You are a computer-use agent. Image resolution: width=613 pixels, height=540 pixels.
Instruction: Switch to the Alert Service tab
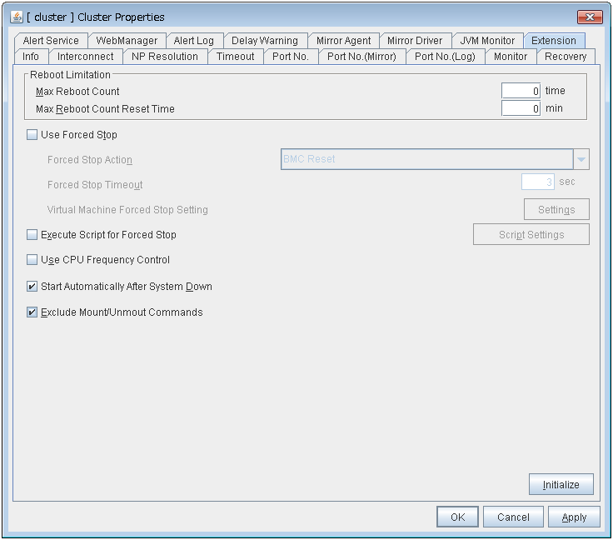point(51,41)
